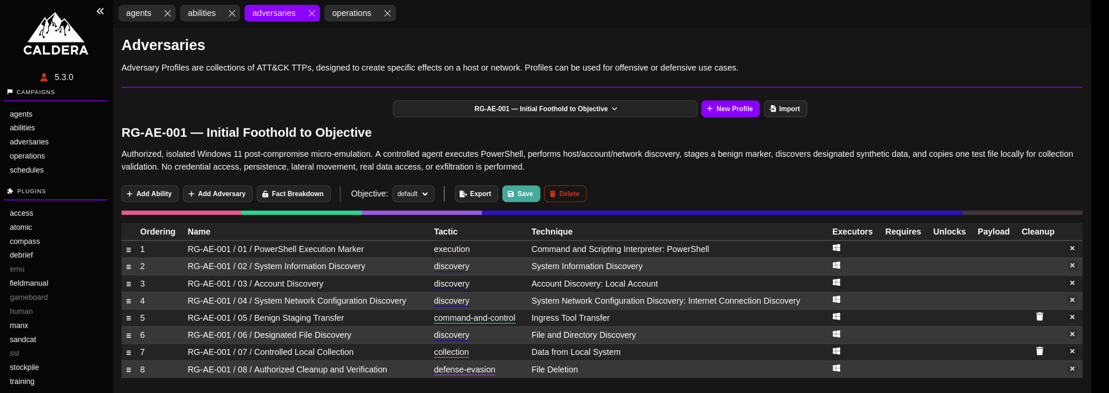
Task: Click drag handle of ordering row 4
Action: point(128,301)
